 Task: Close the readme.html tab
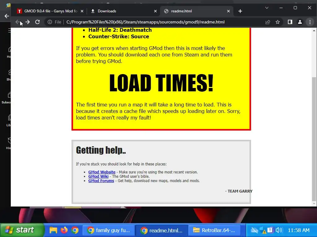click(228, 11)
